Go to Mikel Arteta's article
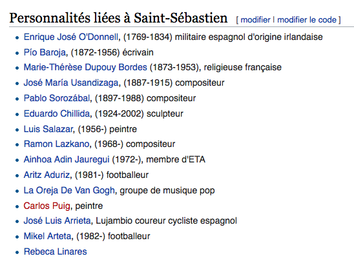354x274 pixels. coord(47,237)
